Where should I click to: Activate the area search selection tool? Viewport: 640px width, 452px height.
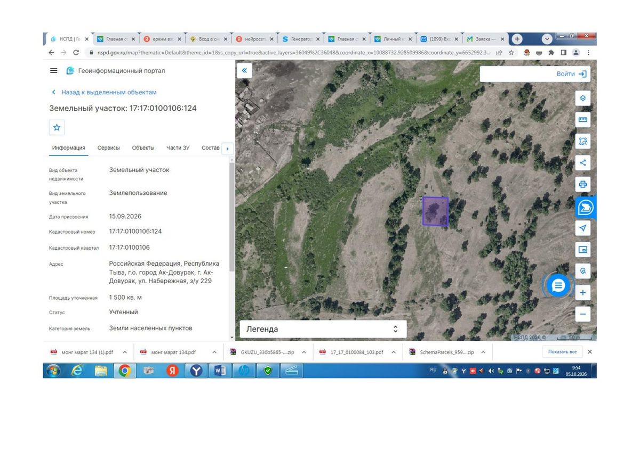click(583, 141)
